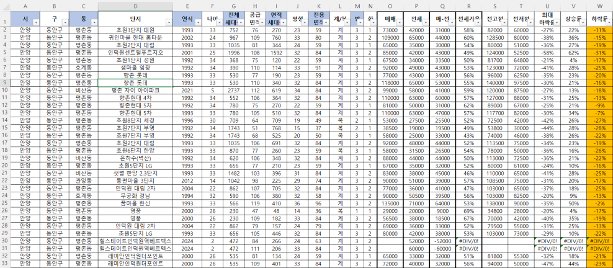613x268 pixels.
Task: Open the filter dropdown for 전세 column P
Action: [425, 23]
